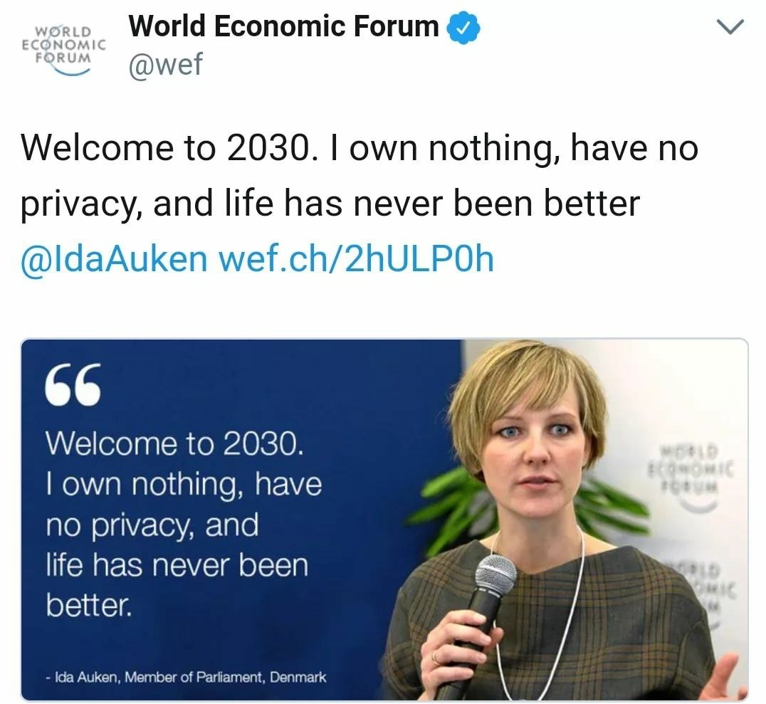This screenshot has width=766, height=704.
Task: Open the World Economic Forum display name
Action: [283, 27]
